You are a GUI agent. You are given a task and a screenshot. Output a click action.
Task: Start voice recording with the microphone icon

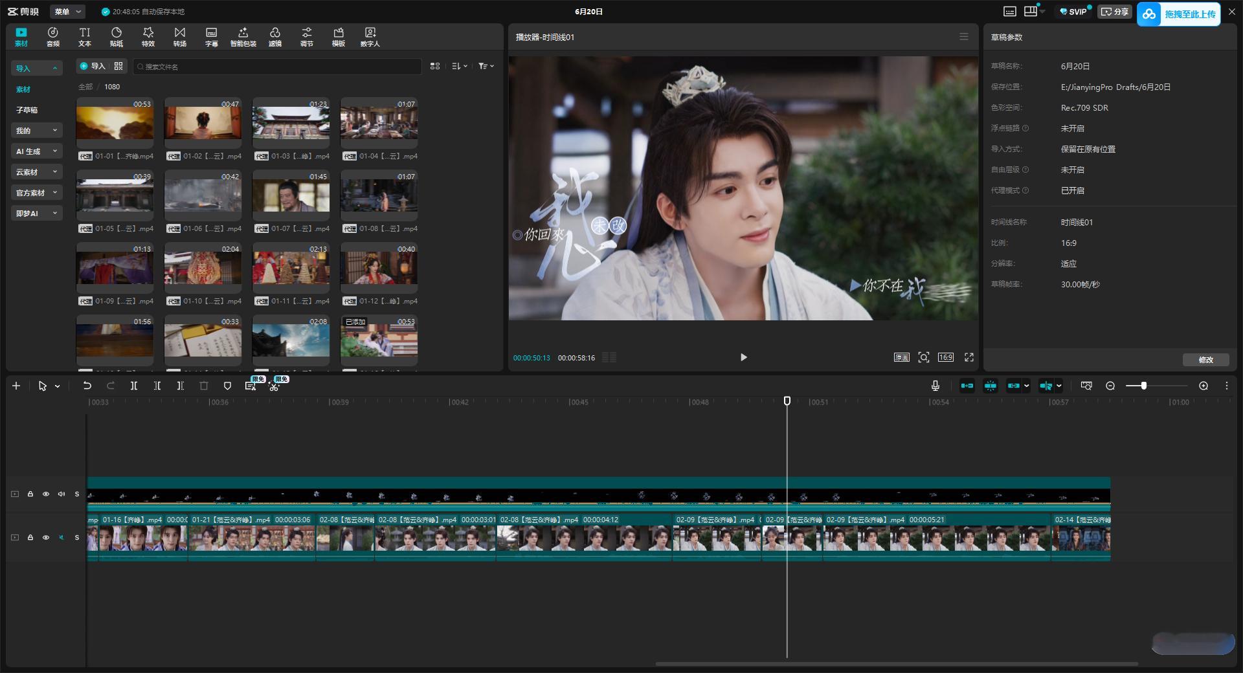(x=935, y=386)
